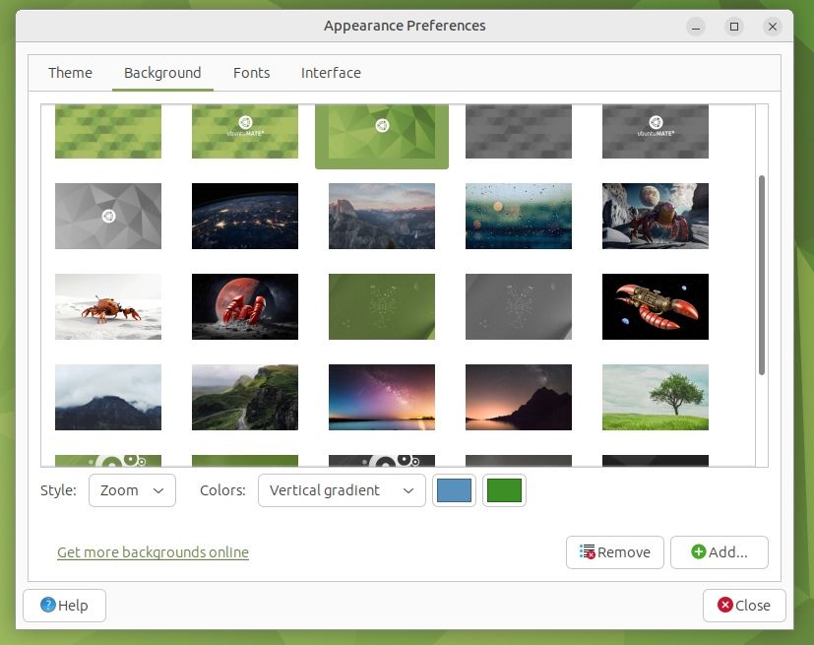Image resolution: width=814 pixels, height=645 pixels.
Task: Select the gray polygonal Ubuntu MATE wallpaper
Action: pyautogui.click(x=108, y=216)
